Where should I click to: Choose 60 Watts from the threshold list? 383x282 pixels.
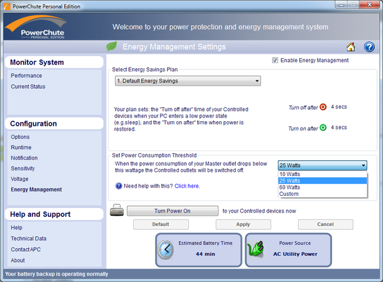[x=322, y=188]
